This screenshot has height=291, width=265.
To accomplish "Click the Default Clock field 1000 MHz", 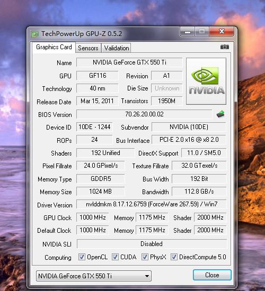I will (x=92, y=230).
